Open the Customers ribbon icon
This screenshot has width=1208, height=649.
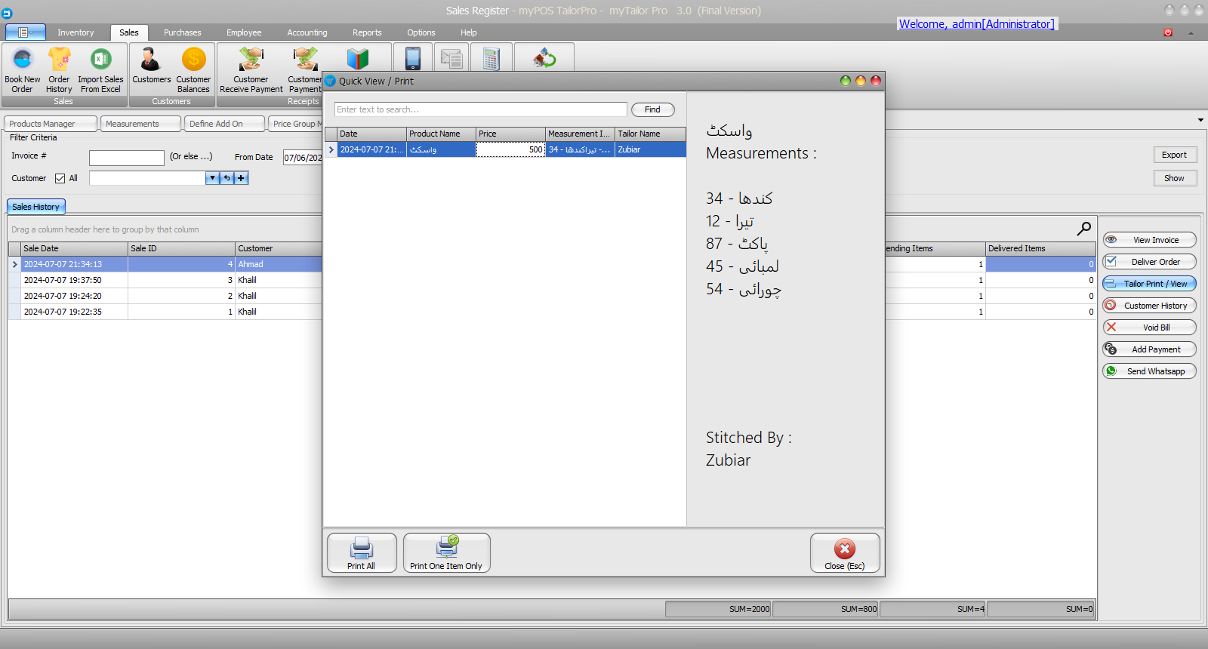[151, 60]
